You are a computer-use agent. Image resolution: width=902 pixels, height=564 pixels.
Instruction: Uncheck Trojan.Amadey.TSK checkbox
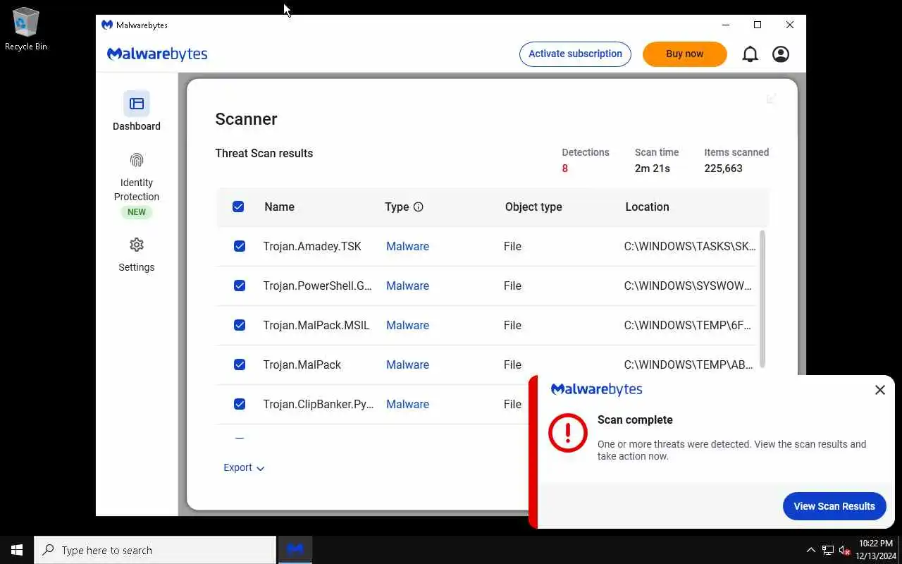click(x=240, y=246)
